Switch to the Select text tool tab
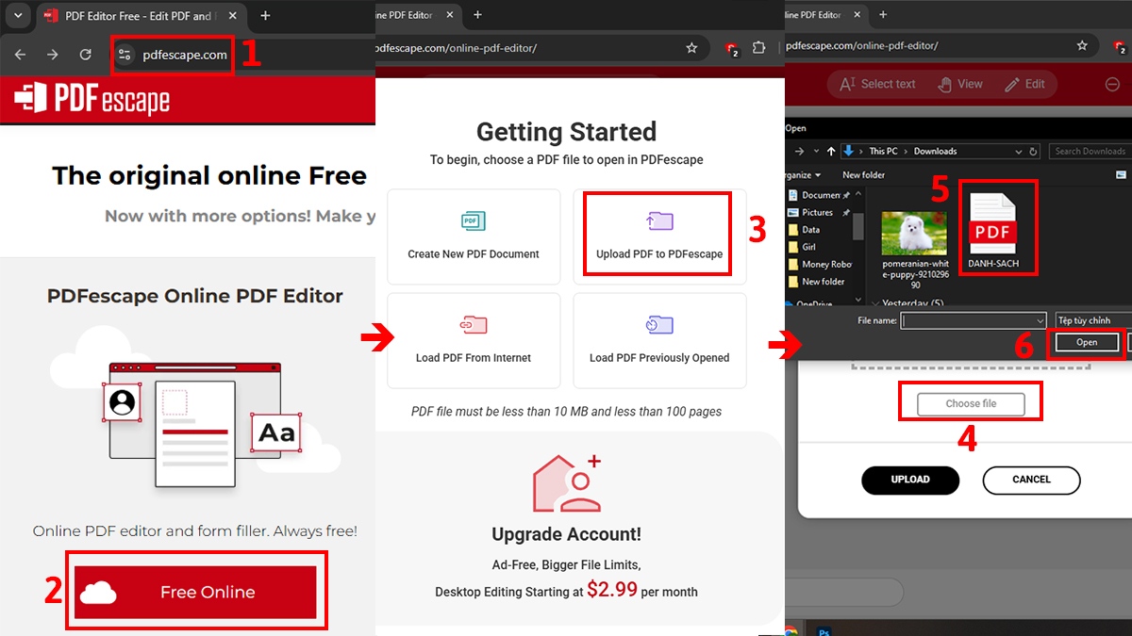 point(877,84)
